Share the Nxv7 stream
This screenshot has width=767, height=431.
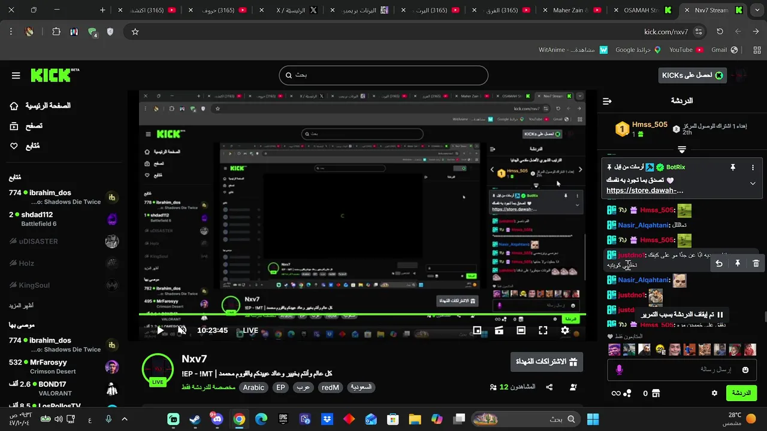(549, 387)
